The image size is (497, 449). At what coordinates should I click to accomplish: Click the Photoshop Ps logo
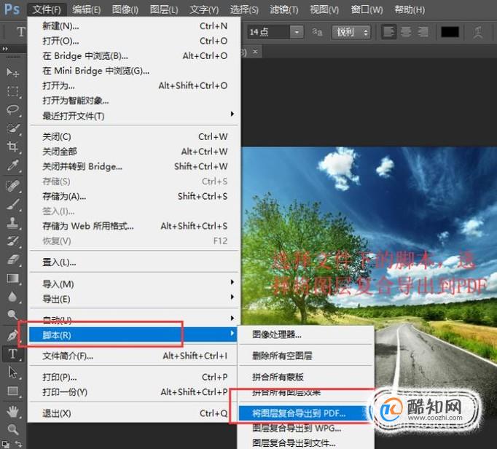coord(12,9)
